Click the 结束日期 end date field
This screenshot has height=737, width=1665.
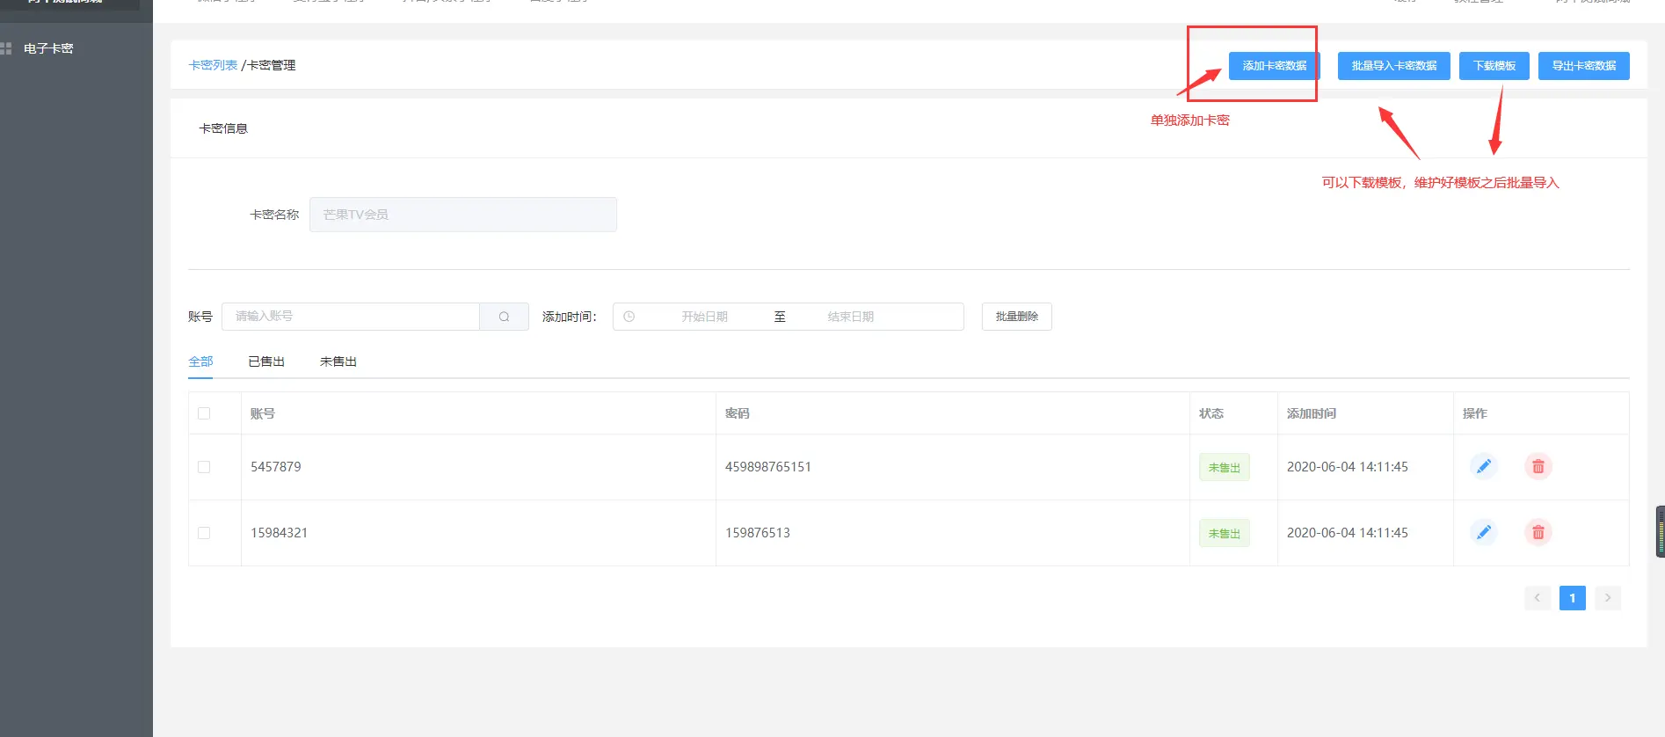[x=851, y=317]
